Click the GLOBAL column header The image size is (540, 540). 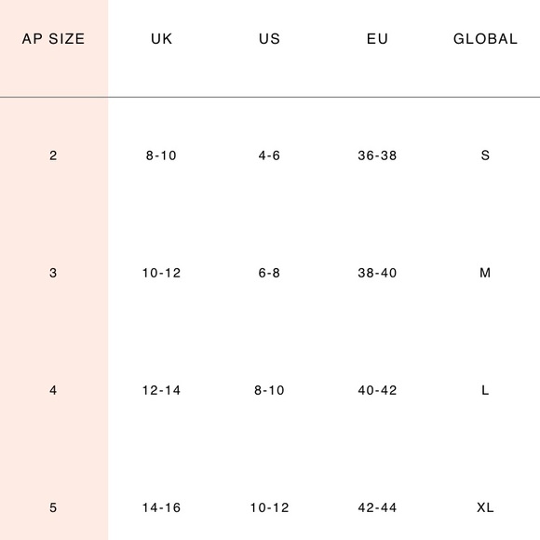(485, 39)
